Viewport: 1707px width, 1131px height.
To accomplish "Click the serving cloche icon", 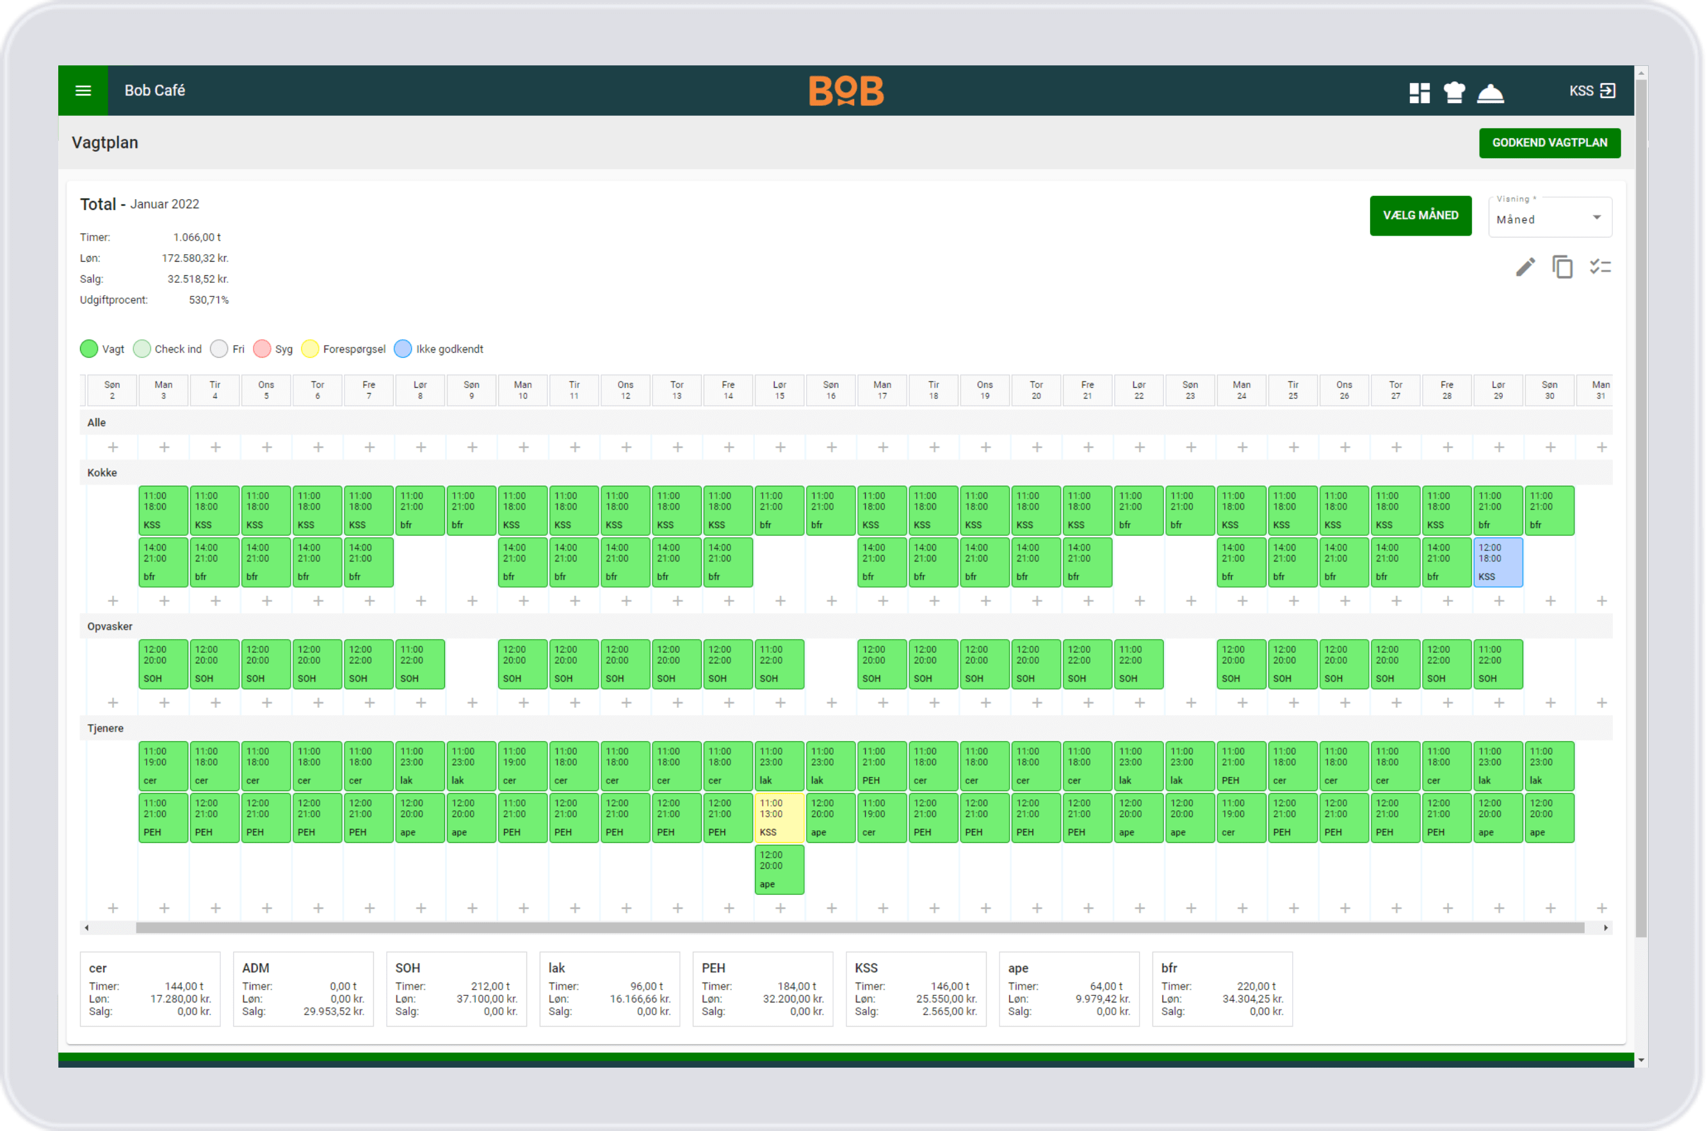I will coord(1490,93).
